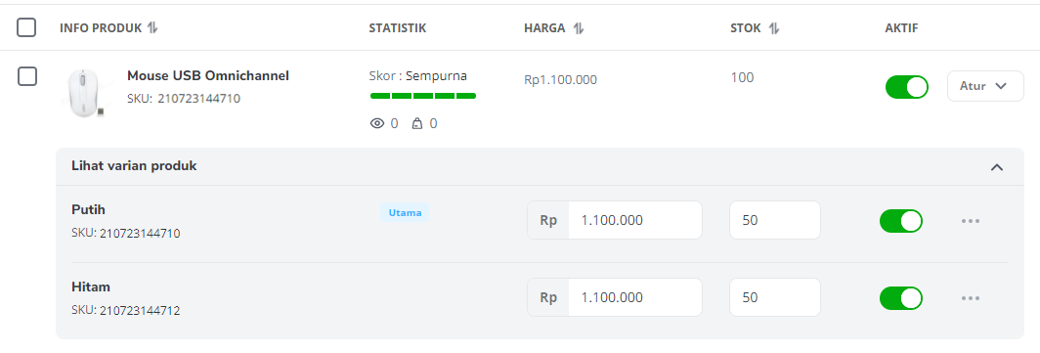The height and width of the screenshot is (353, 1040).
Task: Disable the Hitam variant active switch
Action: click(901, 298)
